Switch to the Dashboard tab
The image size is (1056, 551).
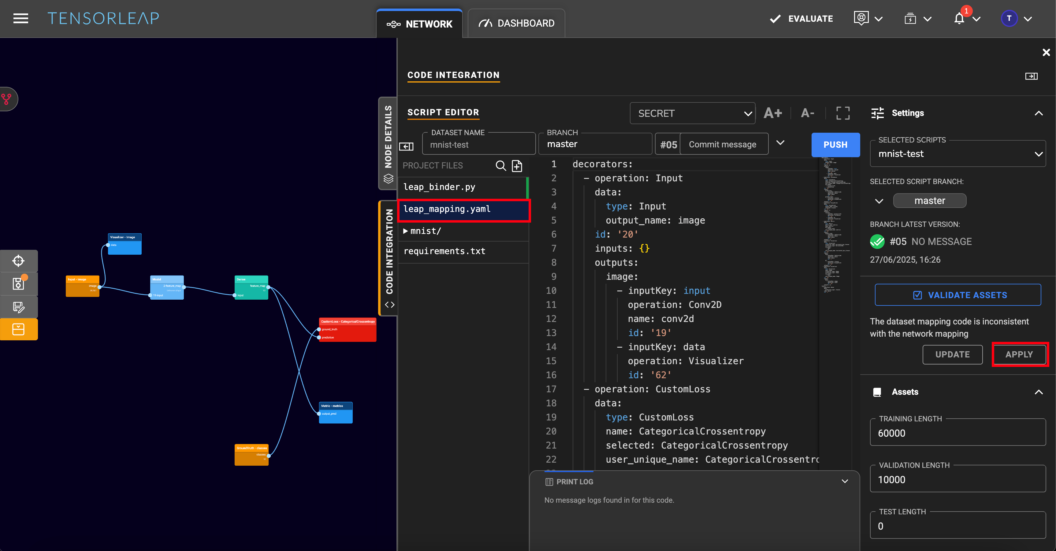(516, 23)
